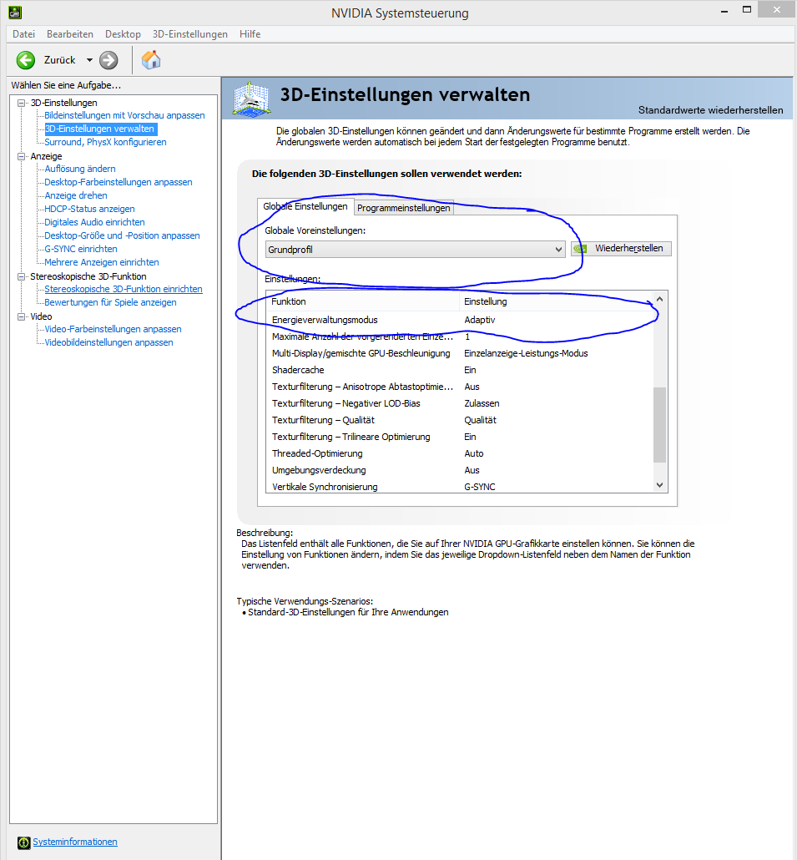The height and width of the screenshot is (860, 797).
Task: Switch to the Programmeinstellungen tab
Action: (403, 208)
